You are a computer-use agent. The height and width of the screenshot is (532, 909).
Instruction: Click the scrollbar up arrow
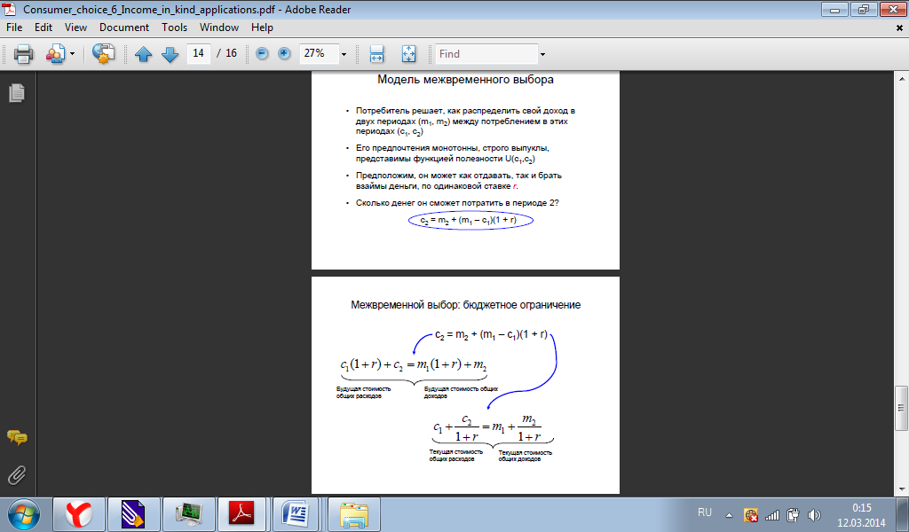click(x=902, y=78)
